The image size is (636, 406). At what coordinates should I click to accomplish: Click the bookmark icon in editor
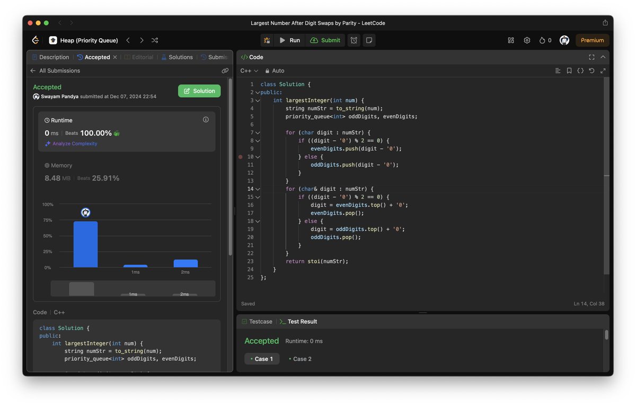(569, 71)
